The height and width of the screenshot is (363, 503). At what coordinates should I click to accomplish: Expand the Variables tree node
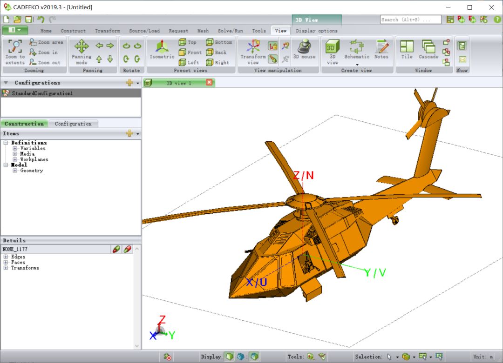pyautogui.click(x=15, y=148)
